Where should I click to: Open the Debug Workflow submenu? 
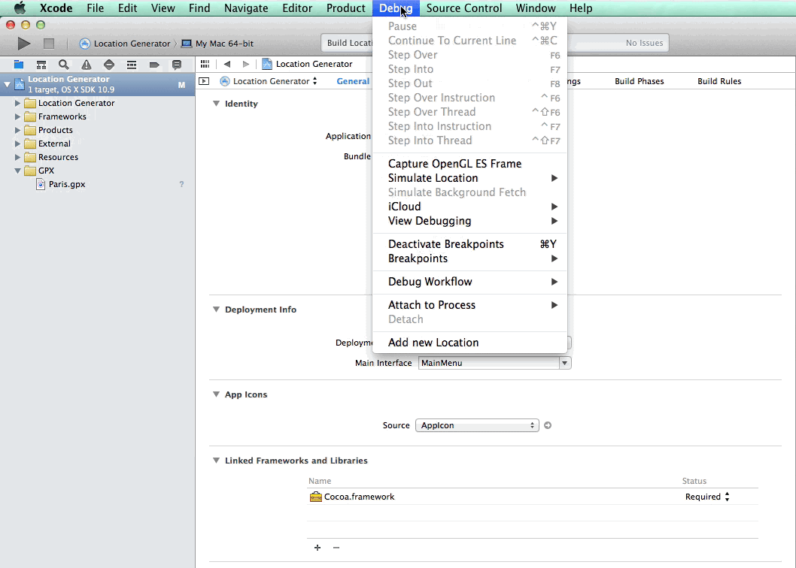(469, 282)
